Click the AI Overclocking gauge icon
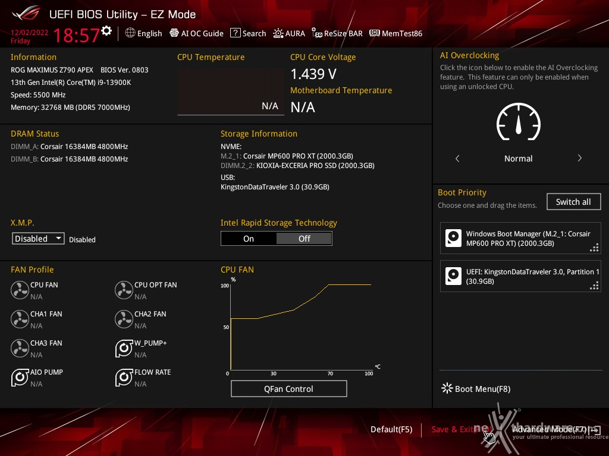The width and height of the screenshot is (609, 456). tap(519, 122)
